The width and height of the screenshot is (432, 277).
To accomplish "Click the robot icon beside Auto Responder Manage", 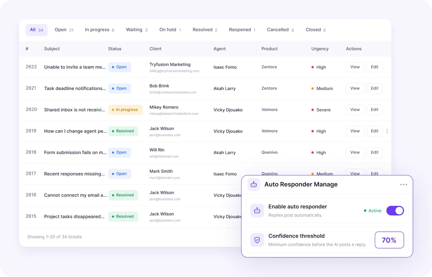I will pyautogui.click(x=254, y=185).
